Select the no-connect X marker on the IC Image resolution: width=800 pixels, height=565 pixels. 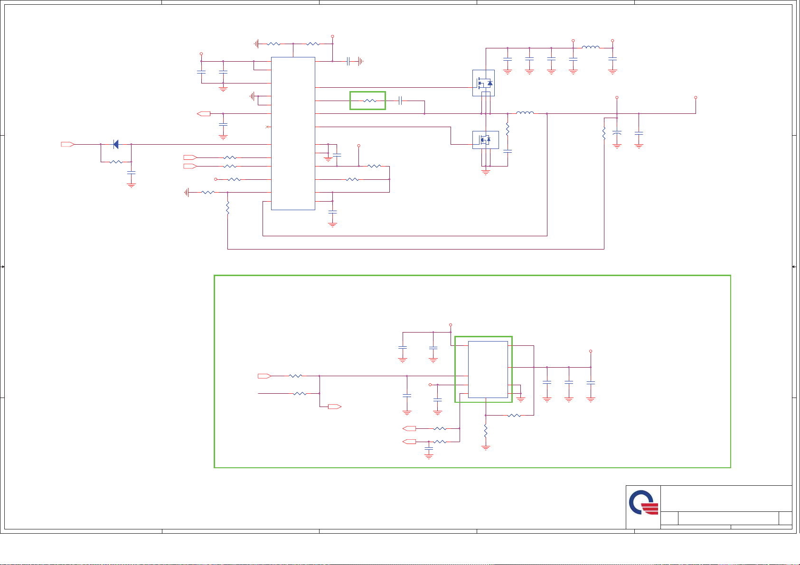click(x=267, y=127)
